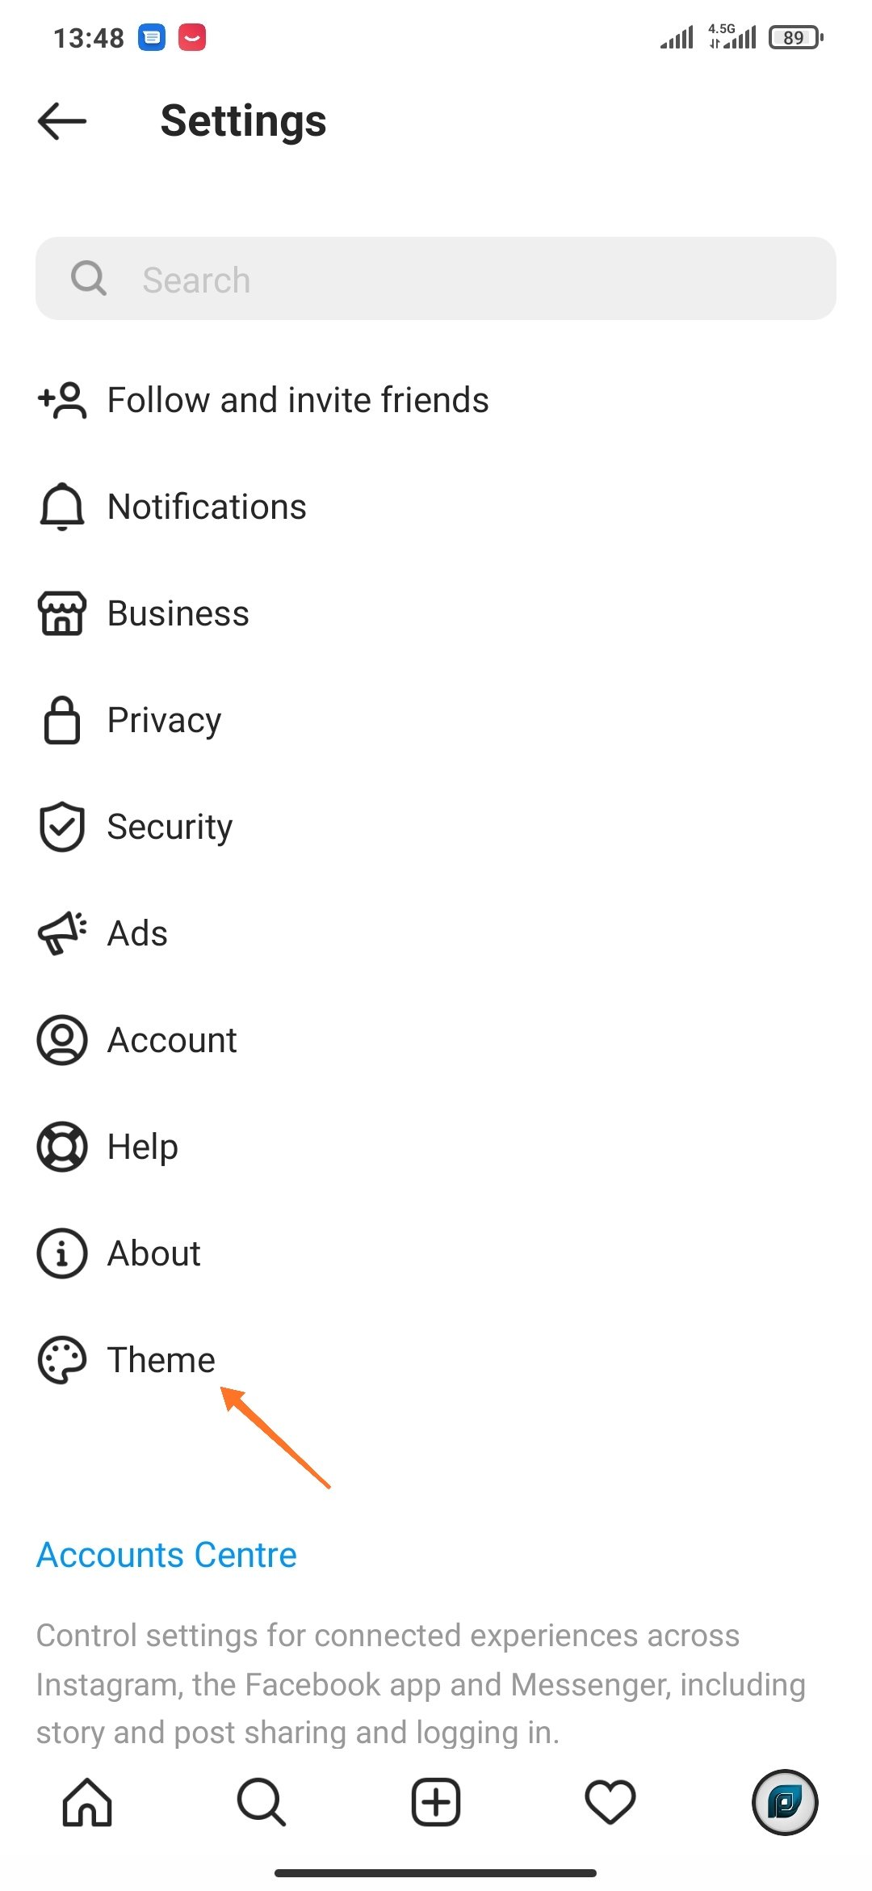Image resolution: width=872 pixels, height=1891 pixels.
Task: Open the About section
Action: tap(154, 1253)
